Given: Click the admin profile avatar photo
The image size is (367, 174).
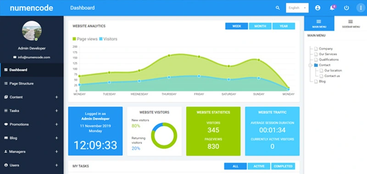Looking at the screenshot, I should click(32, 31).
